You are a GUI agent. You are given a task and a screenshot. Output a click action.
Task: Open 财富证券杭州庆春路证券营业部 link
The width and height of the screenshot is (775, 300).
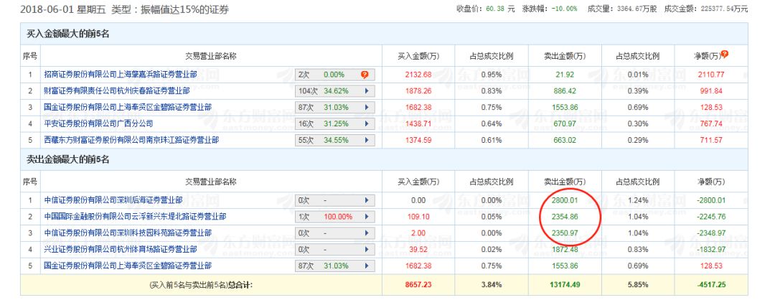(117, 91)
